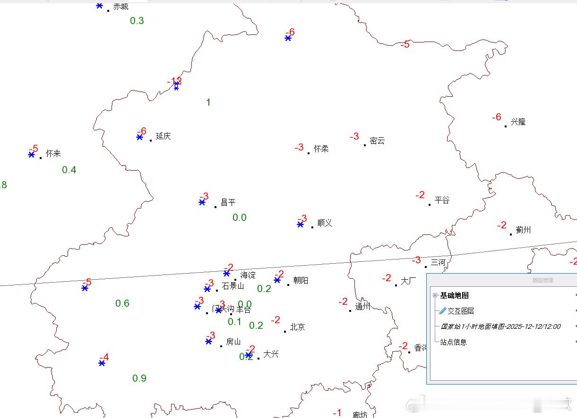The width and height of the screenshot is (577, 418).
Task: Click the 大兴 station label
Action: [x=271, y=354]
